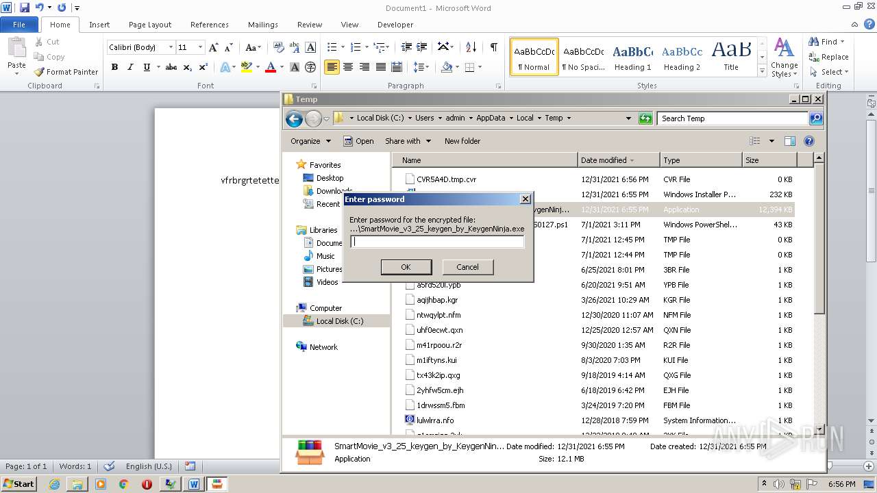Click Shrink Font icon

point(230,47)
